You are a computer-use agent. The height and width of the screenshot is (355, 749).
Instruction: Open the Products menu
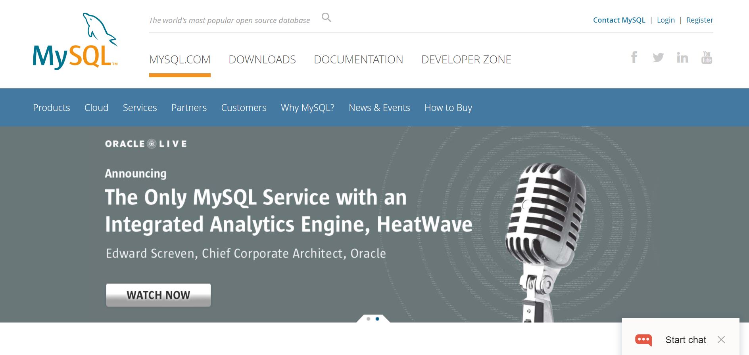point(52,108)
